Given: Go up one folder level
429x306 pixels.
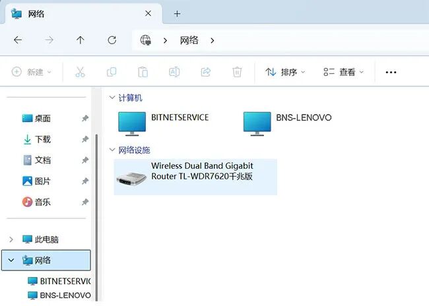Looking at the screenshot, I should pyautogui.click(x=80, y=40).
